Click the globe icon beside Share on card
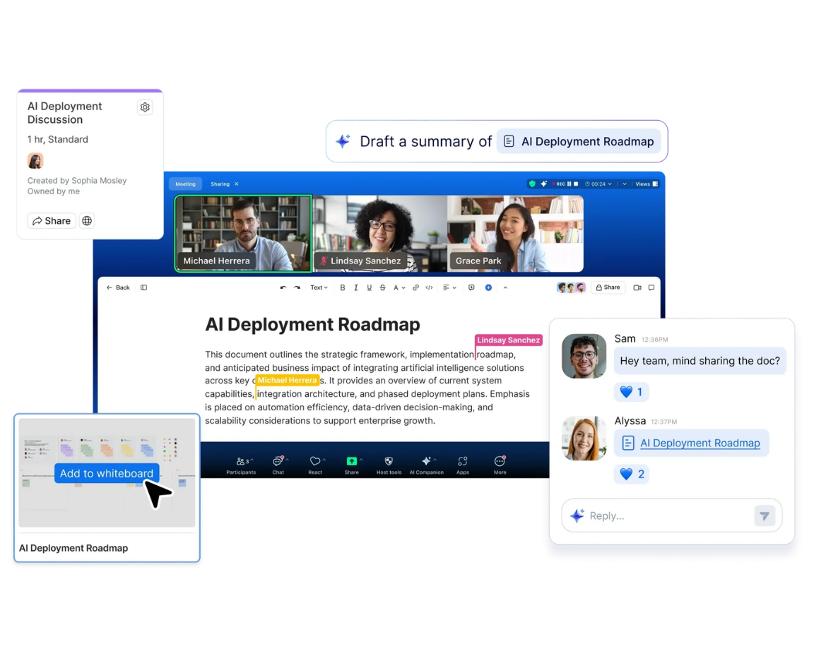Image resolution: width=814 pixels, height=649 pixels. click(87, 221)
